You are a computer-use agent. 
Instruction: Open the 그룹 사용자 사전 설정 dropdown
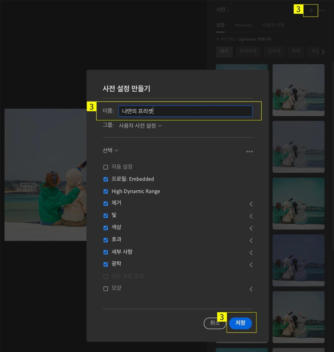140,126
